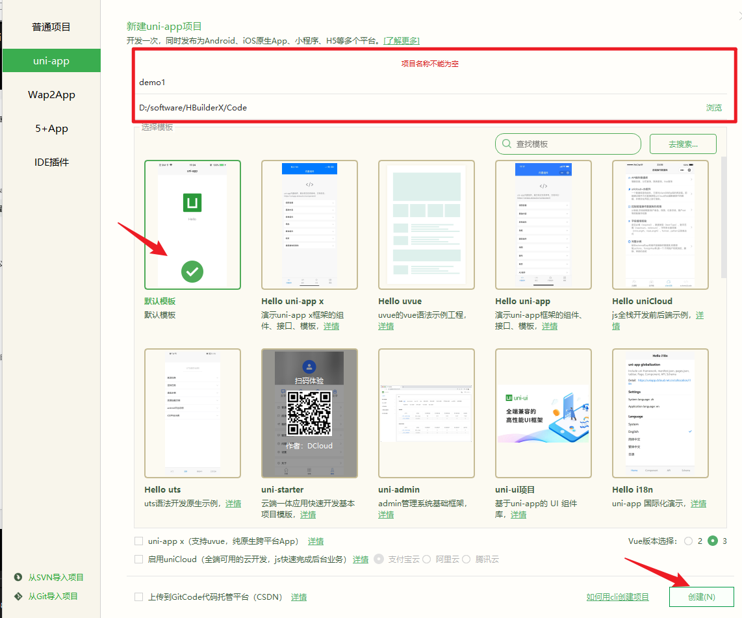
Task: Select the Hello uni-app template thumbnail
Action: coord(543,225)
